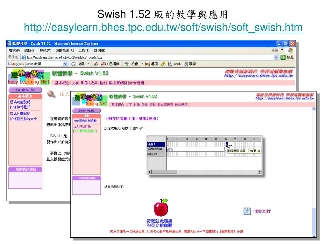The width and height of the screenshot is (326, 244).
Task: Open the highlighted 加入事件控制能力 sidebar link
Action: 85,131
